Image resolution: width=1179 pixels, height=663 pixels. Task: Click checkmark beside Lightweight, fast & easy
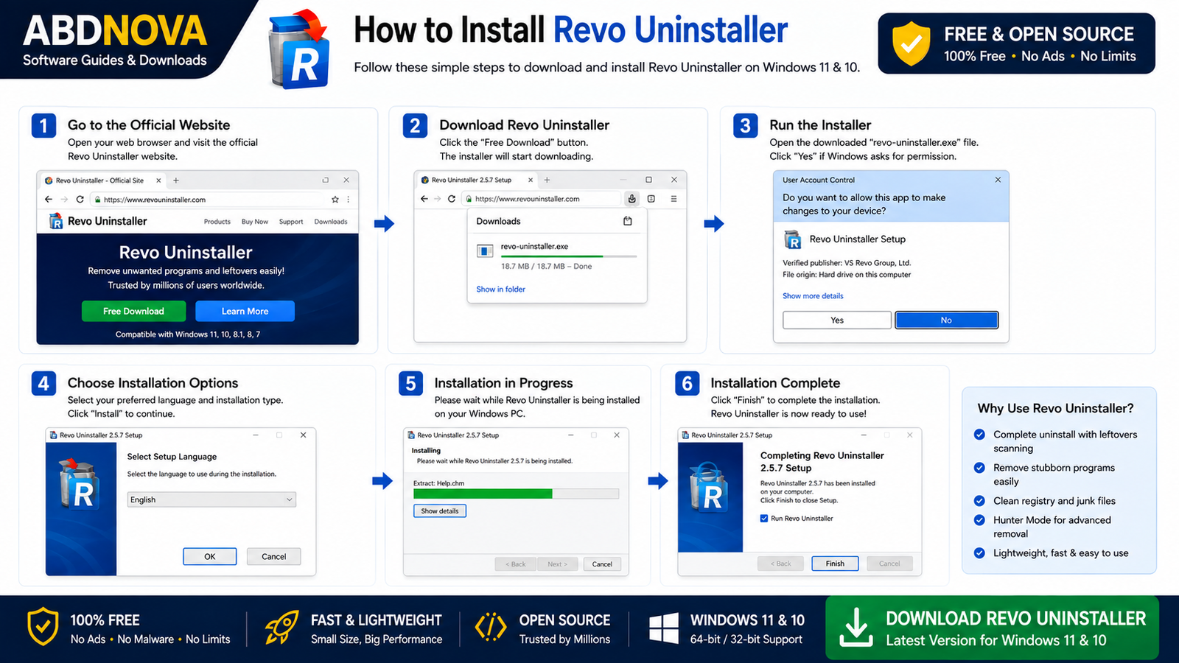coord(979,553)
